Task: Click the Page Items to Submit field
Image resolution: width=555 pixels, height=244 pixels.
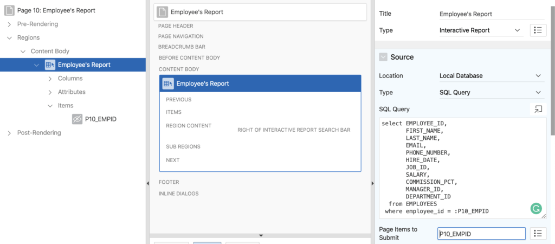Action: point(481,234)
